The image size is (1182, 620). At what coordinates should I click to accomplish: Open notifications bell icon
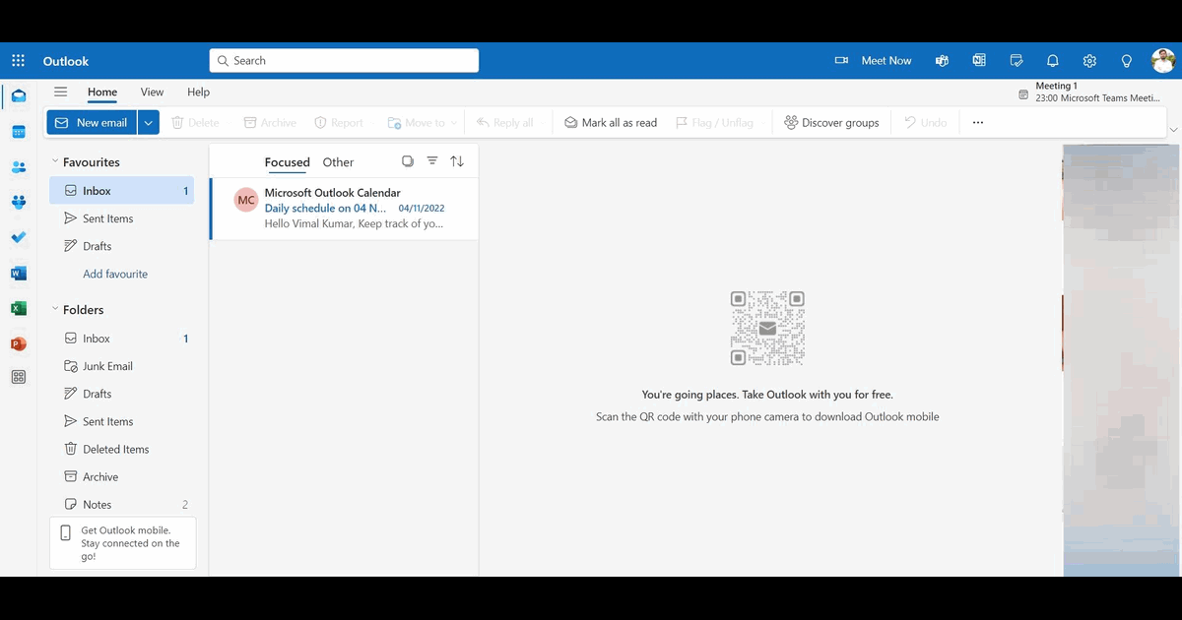point(1053,61)
